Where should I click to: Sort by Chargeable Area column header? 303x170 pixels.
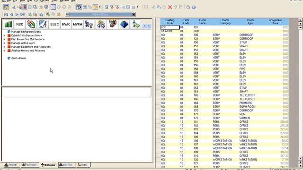[275, 22]
